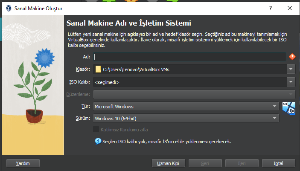The width and height of the screenshot is (300, 171).
Task: Toggle Katılımsız Kurulumu atla checkbox
Action: tap(96, 130)
